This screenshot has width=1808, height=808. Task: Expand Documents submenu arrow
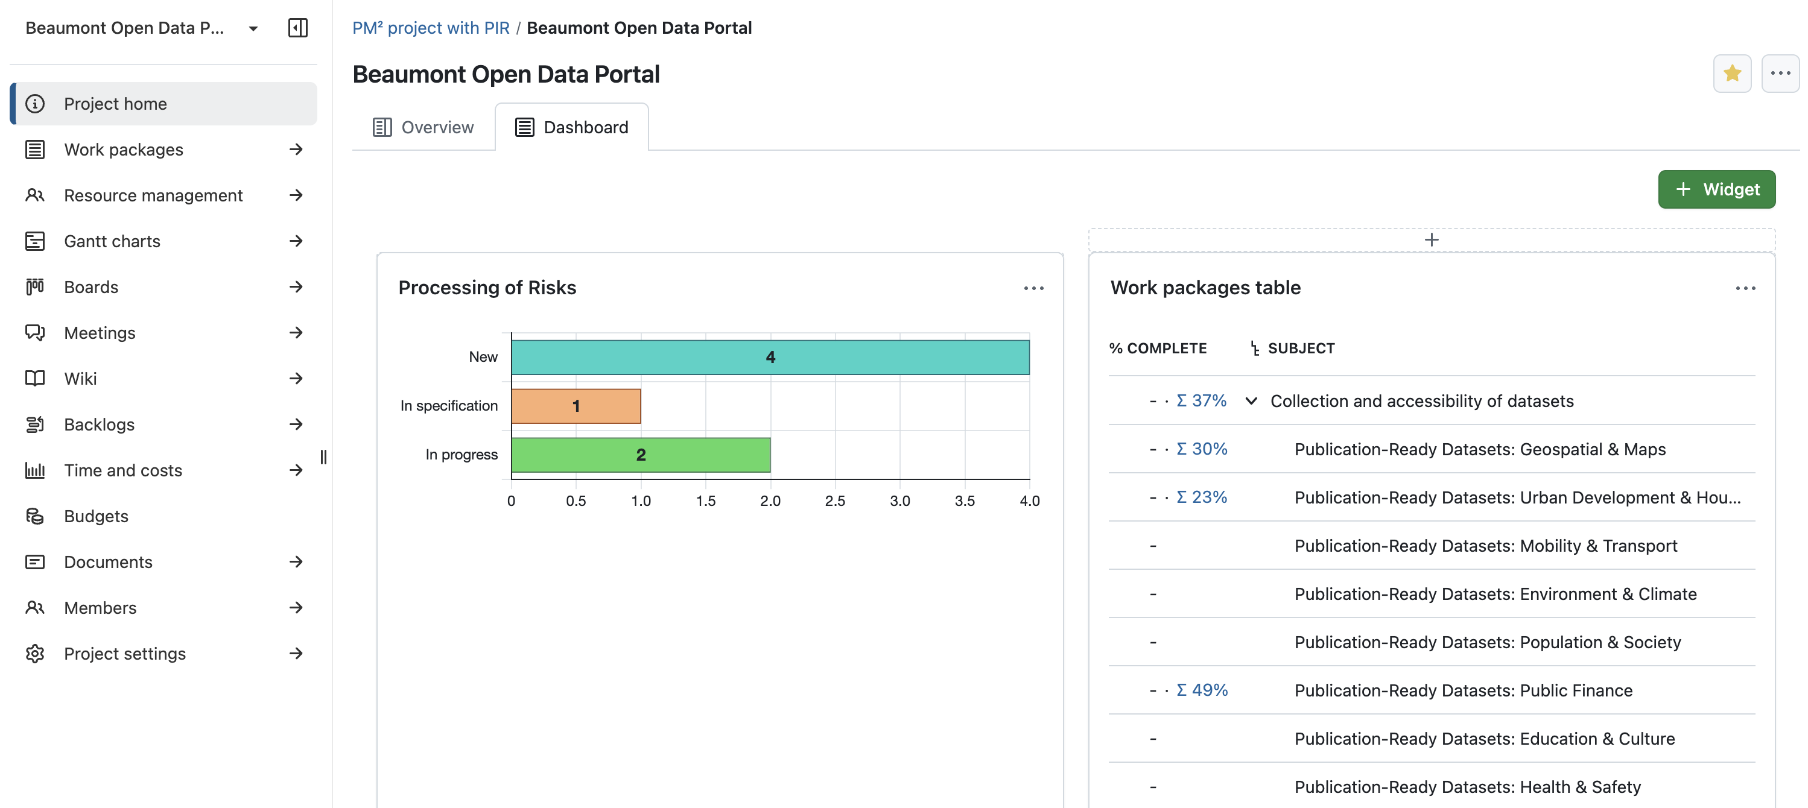pyautogui.click(x=296, y=562)
